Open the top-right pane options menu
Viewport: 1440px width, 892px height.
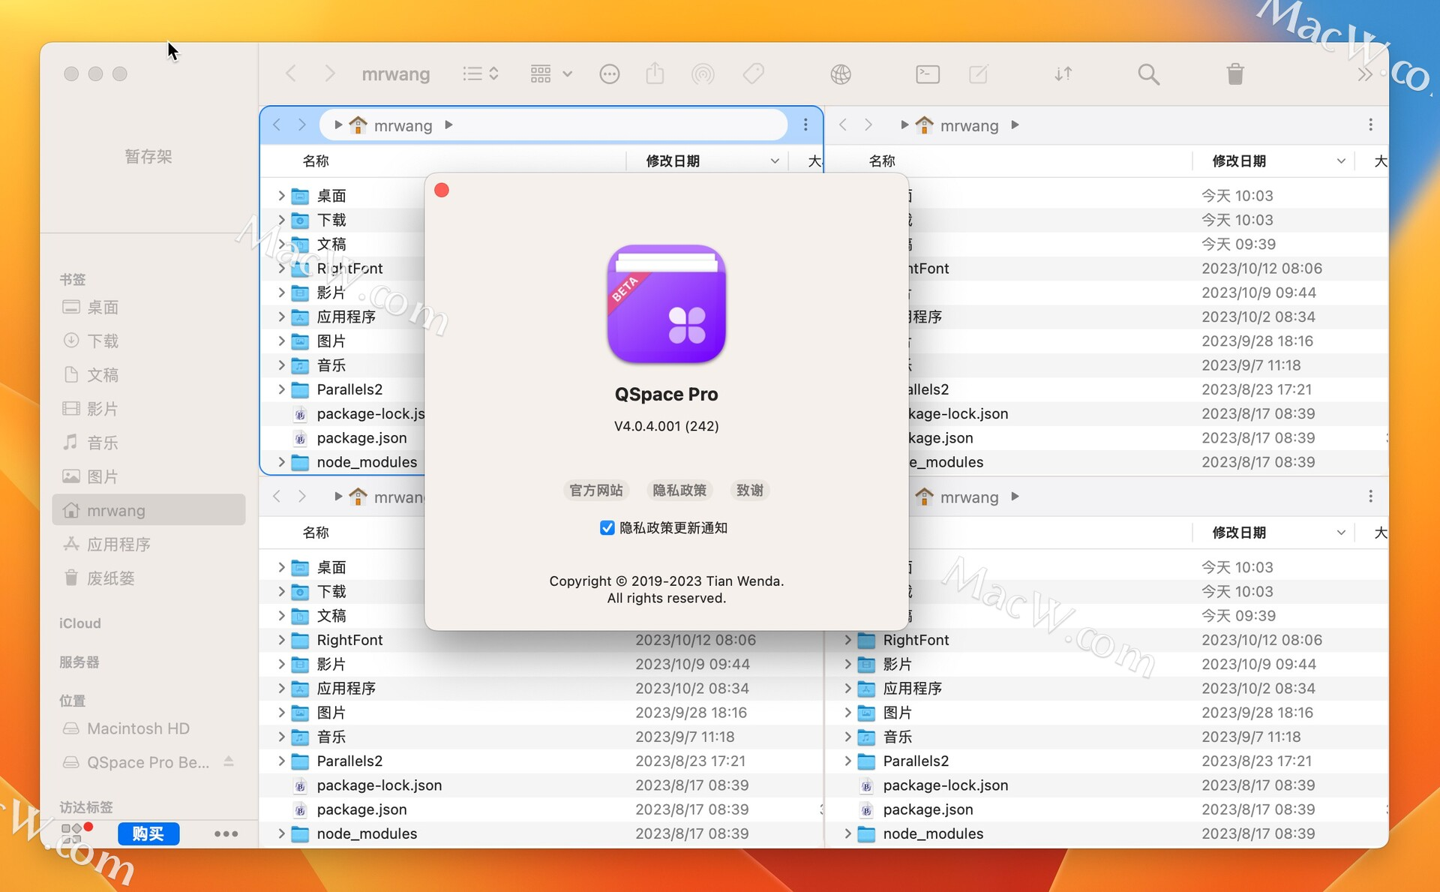click(1370, 125)
